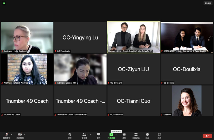Viewport: 214px width, 140px height.
Task: Turn on camera with 开启视频 button
Action: point(20,135)
